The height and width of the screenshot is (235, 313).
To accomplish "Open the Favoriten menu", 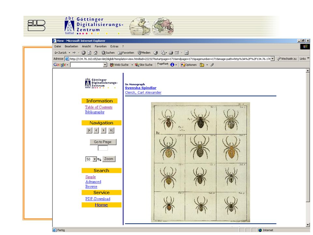I will 101,46.
